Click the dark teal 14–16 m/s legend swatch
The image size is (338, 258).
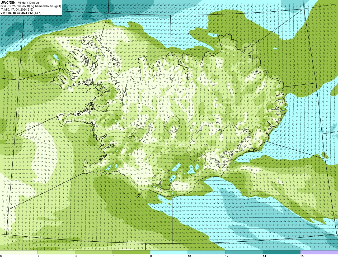click(282, 252)
